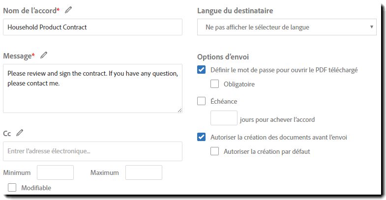The image size is (386, 200).
Task: Click the Minimum value box
Action: click(x=56, y=172)
